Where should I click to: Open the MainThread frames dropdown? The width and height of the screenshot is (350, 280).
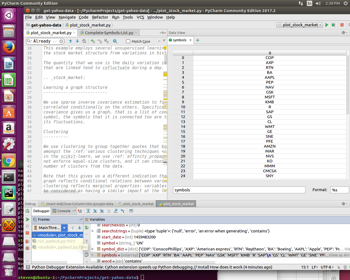pos(64,227)
